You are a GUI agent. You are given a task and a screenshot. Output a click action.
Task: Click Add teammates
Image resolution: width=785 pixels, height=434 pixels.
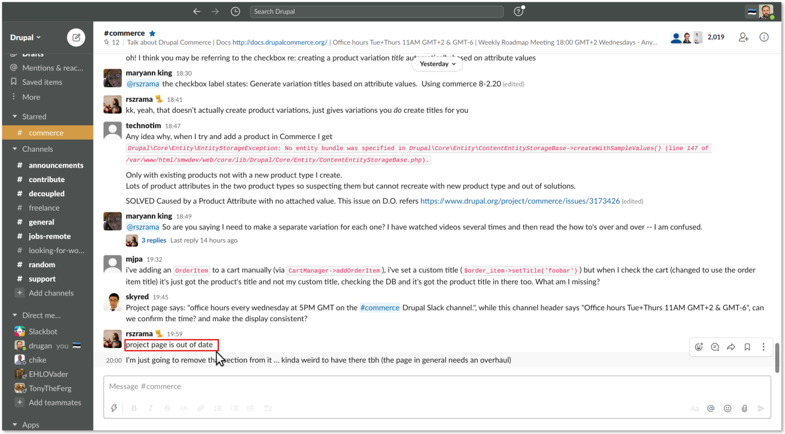47,403
